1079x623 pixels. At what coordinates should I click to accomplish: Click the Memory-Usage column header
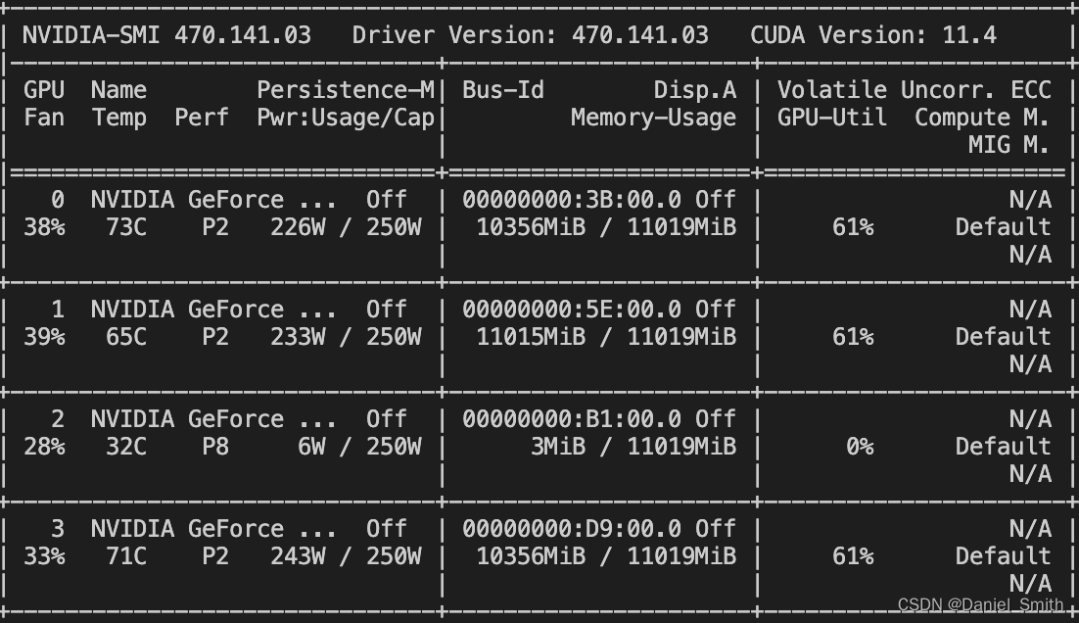pyautogui.click(x=653, y=118)
